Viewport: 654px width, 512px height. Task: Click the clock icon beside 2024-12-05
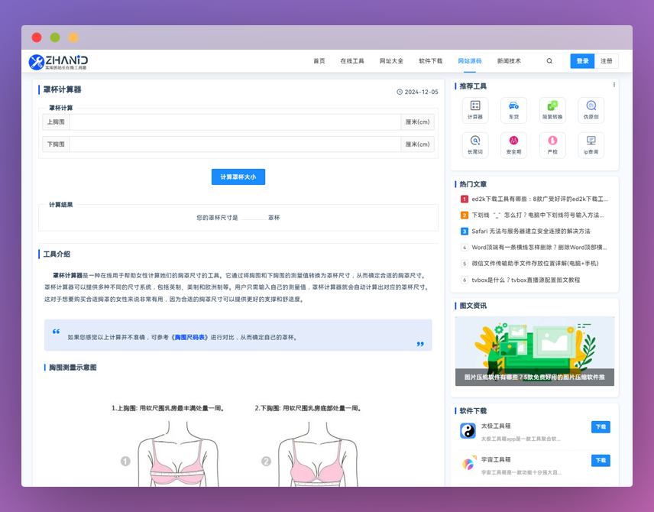(x=399, y=92)
